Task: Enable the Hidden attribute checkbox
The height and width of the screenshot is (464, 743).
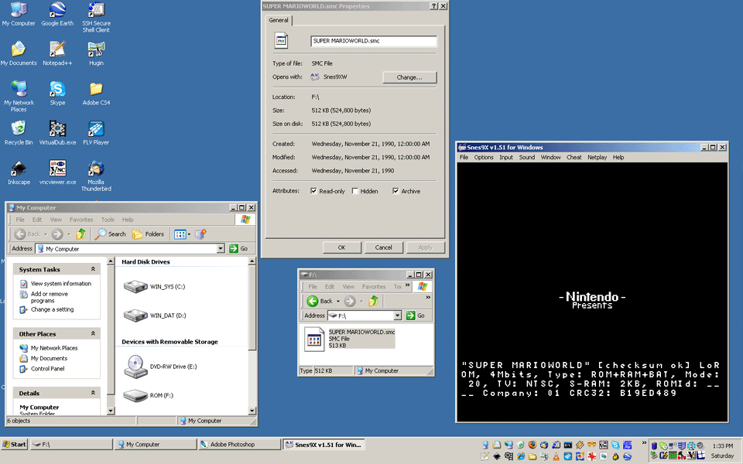Action: [x=355, y=191]
